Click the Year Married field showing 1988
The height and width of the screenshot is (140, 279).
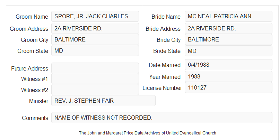[x=228, y=76]
